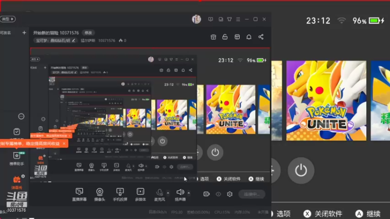Viewport: 390px width, 219px height.
Task: Click 修改 beside the outermost room title
Action: (88, 33)
